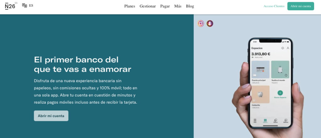Click the download arrow overlay icon
The width and height of the screenshot is (321, 138).
(210, 23)
